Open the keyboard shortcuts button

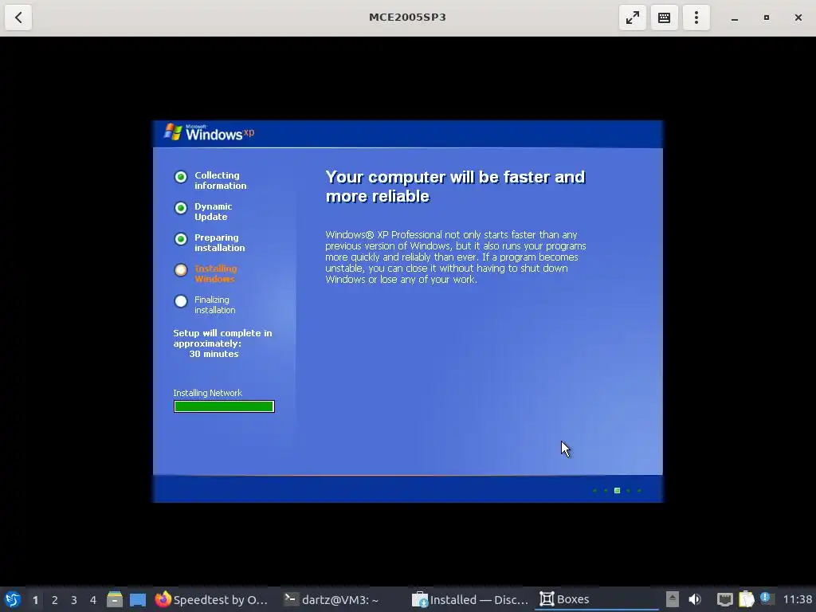(x=664, y=18)
